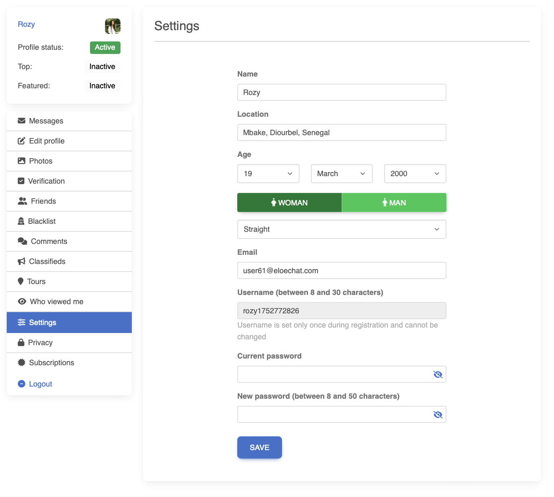
Task: Open the Privacy menu item
Action: (x=69, y=343)
